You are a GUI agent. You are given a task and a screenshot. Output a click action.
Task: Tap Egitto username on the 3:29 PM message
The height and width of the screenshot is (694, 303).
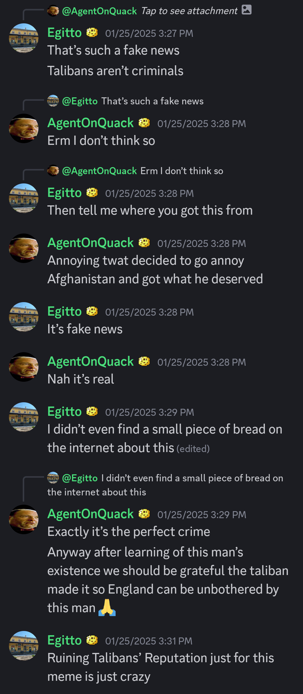coord(65,412)
